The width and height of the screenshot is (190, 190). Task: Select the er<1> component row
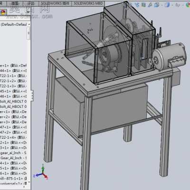[13, 112]
